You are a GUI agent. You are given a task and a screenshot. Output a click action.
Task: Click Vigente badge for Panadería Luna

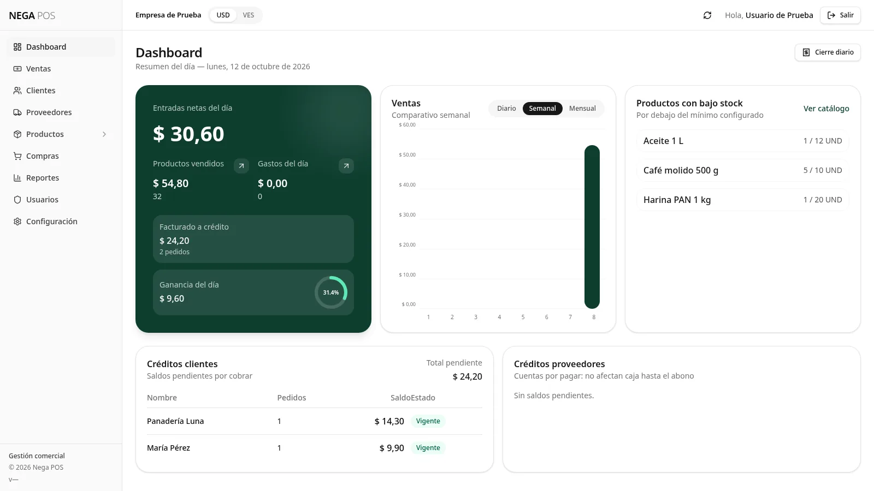428,421
